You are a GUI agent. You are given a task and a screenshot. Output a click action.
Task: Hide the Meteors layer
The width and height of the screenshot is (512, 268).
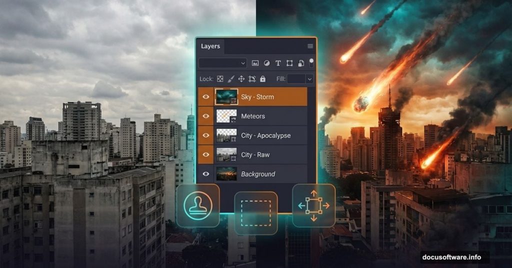205,116
